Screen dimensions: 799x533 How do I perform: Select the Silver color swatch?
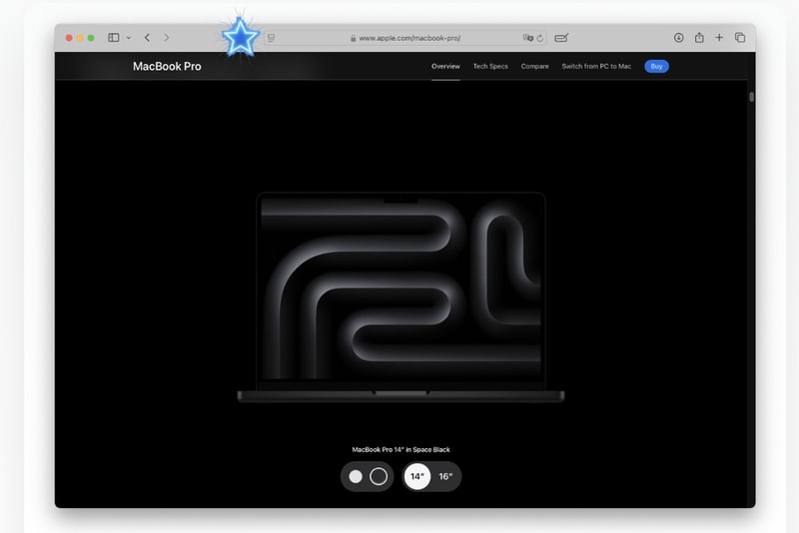(356, 477)
